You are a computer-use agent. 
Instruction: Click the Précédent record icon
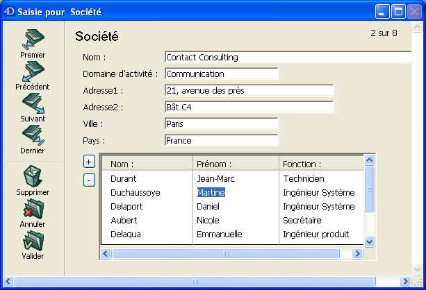pos(33,72)
